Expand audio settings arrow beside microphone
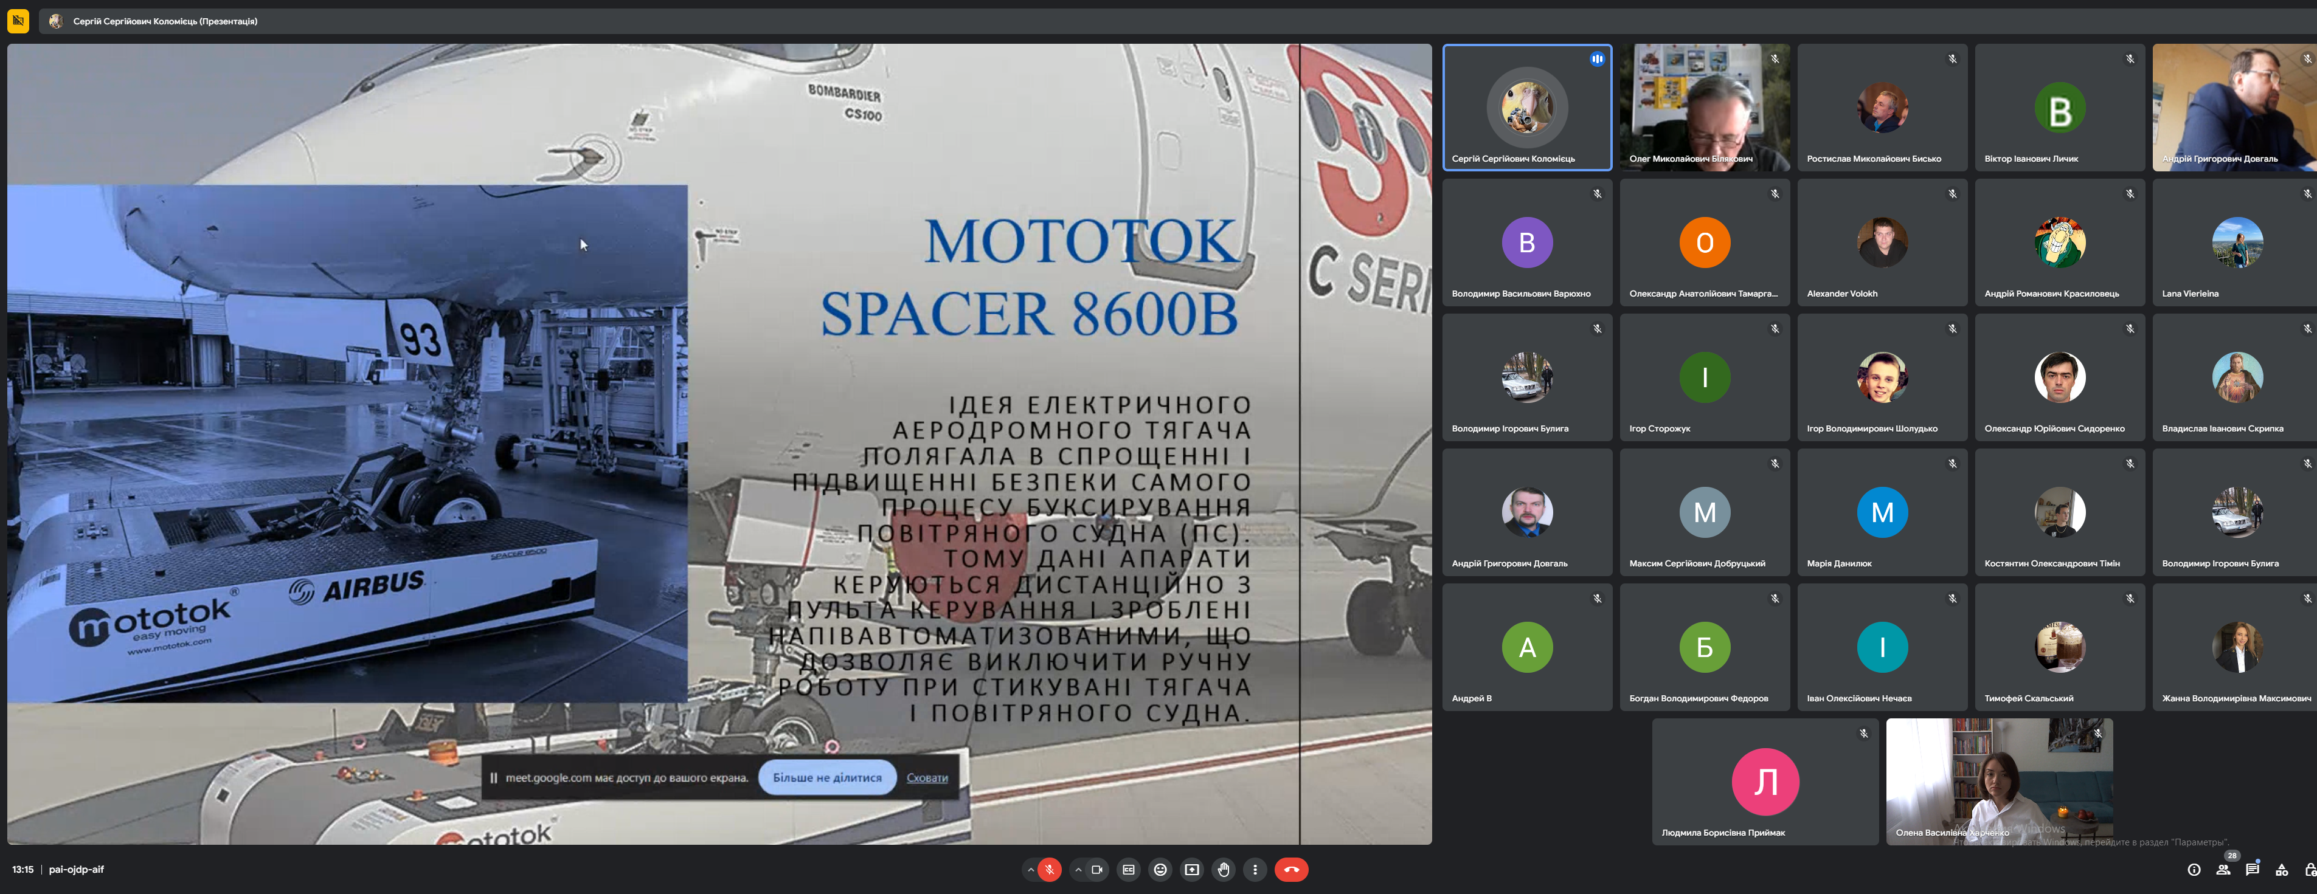This screenshot has height=894, width=2317. coord(1030,869)
